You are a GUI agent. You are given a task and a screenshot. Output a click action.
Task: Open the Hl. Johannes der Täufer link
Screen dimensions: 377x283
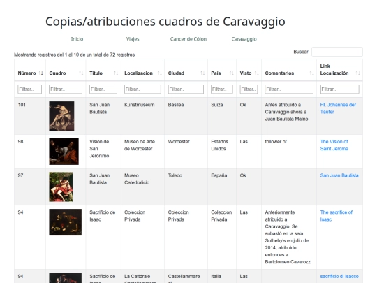coord(338,108)
